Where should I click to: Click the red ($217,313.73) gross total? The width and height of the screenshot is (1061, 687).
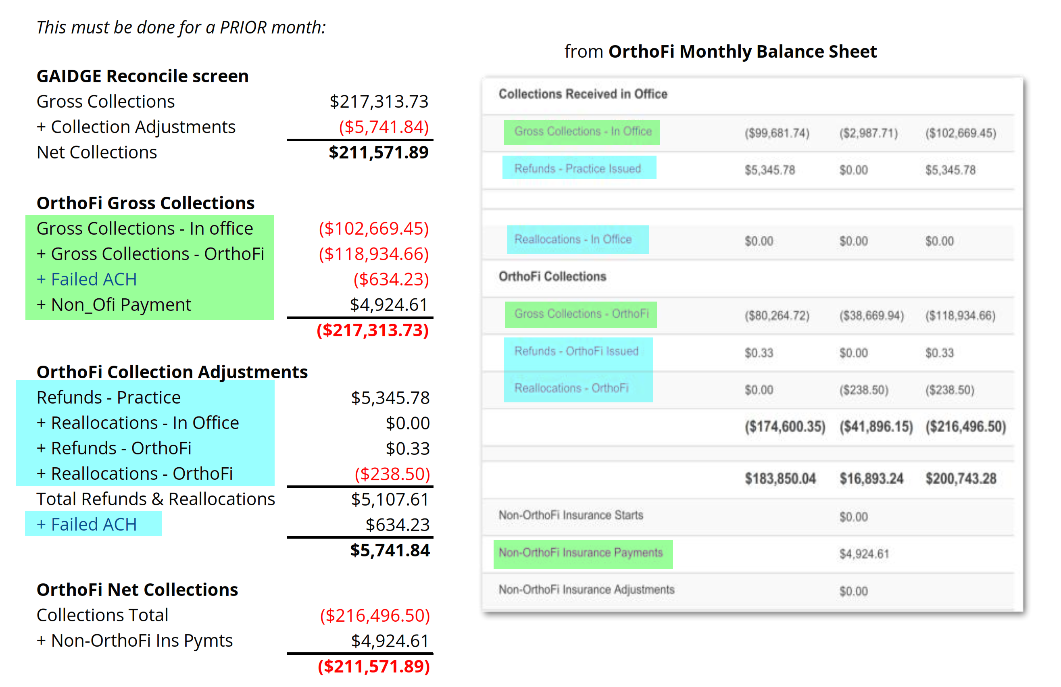(373, 330)
